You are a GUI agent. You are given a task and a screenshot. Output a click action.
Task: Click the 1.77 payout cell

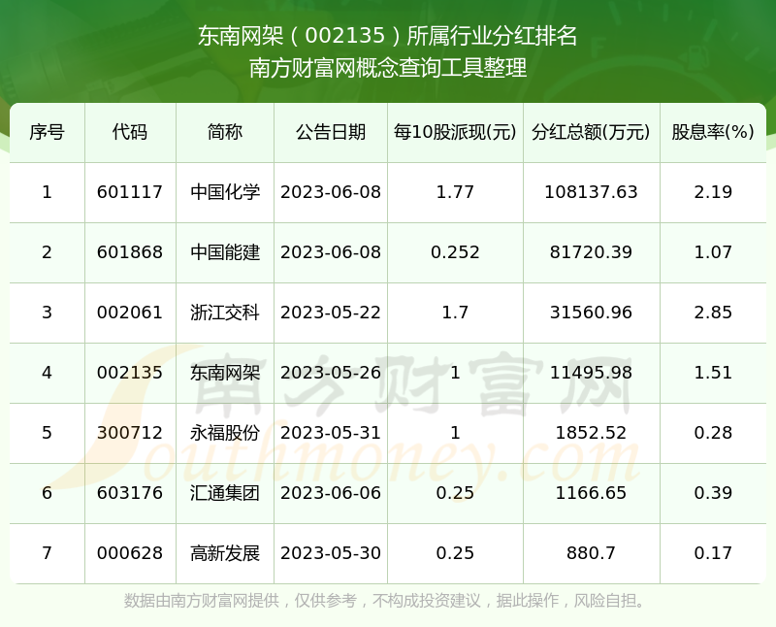[455, 192]
